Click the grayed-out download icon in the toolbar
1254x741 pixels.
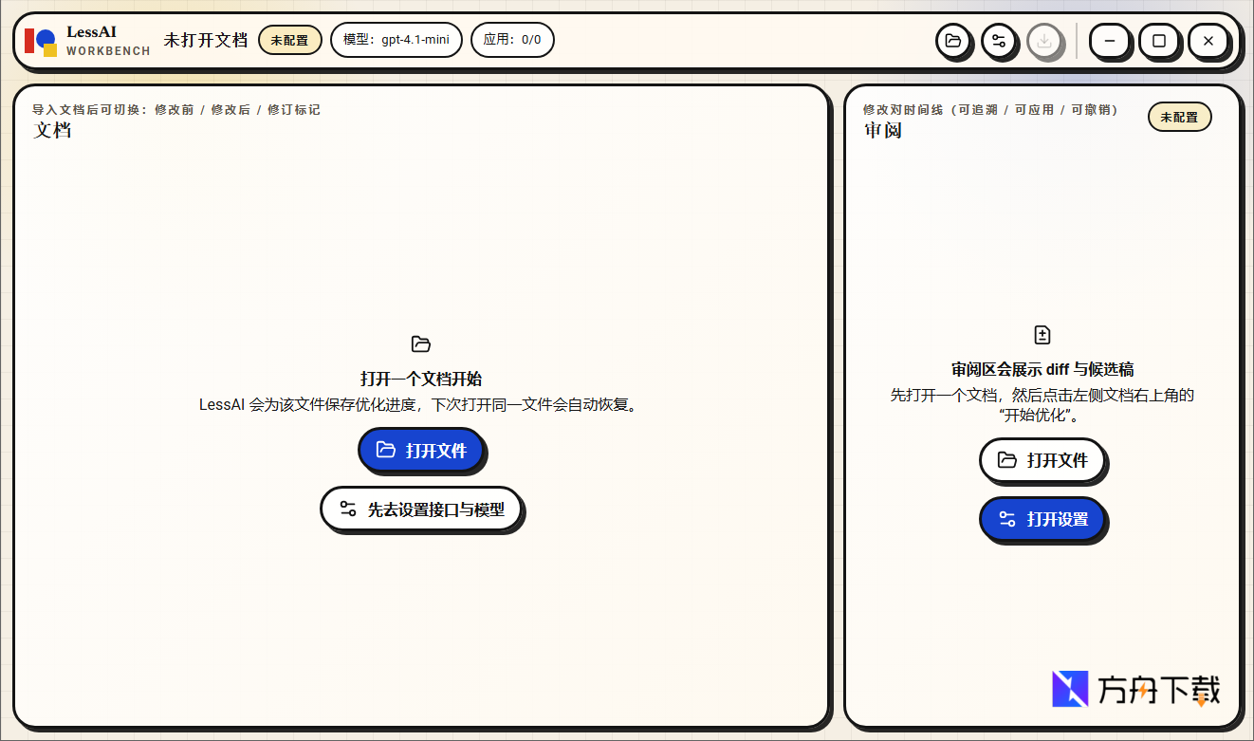(1046, 42)
